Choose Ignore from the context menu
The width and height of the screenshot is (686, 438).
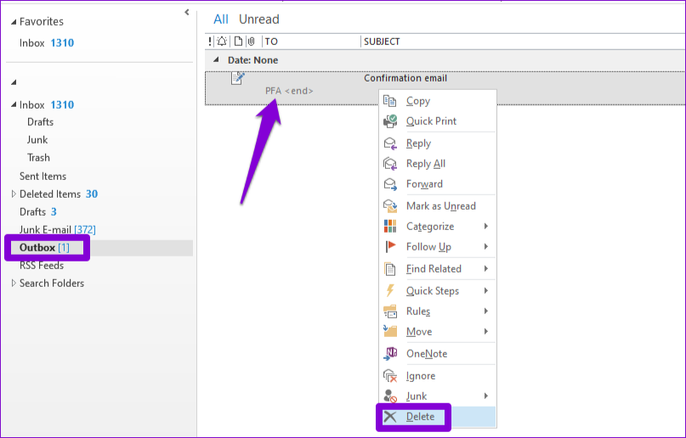tap(438, 375)
